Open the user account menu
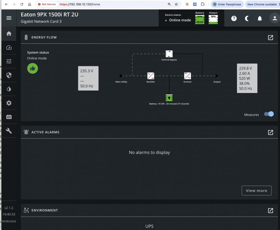280x230 pixels. (x=275, y=18)
